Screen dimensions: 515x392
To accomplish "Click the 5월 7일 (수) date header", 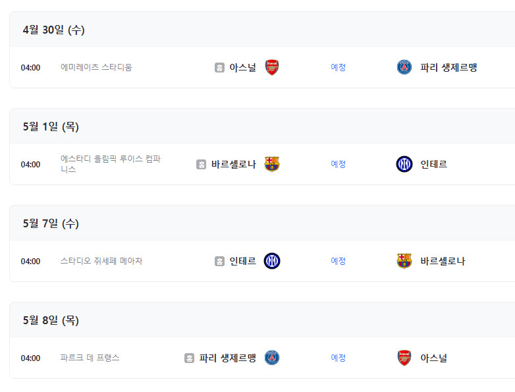I will click(x=51, y=223).
